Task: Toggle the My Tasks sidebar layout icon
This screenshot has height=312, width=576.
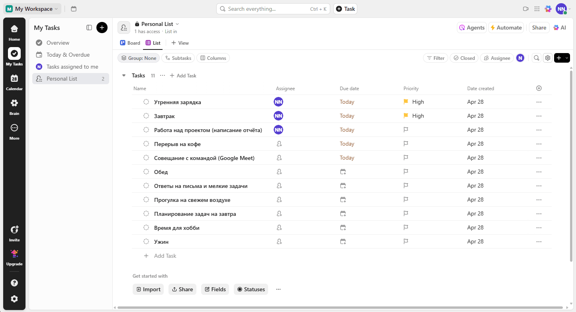Action: click(89, 28)
